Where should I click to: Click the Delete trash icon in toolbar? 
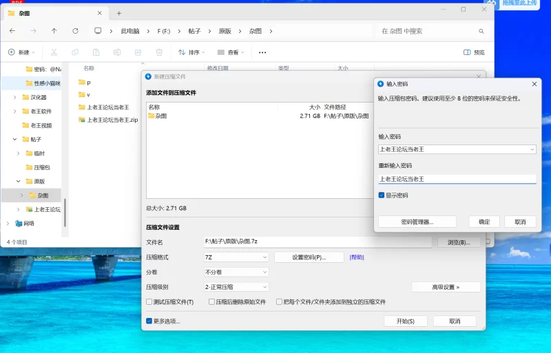coord(159,52)
